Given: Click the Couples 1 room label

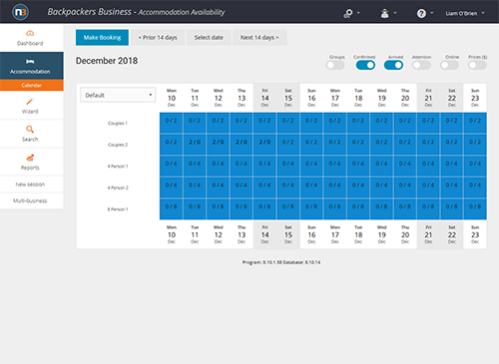Looking at the screenshot, I should [118, 124].
